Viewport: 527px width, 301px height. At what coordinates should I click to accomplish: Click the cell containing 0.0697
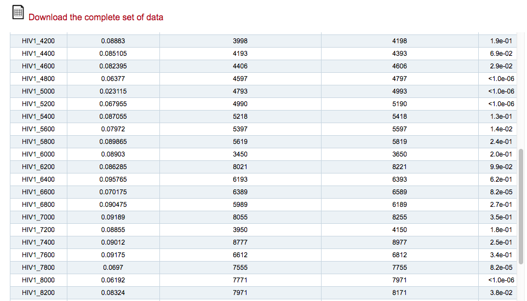click(x=113, y=268)
